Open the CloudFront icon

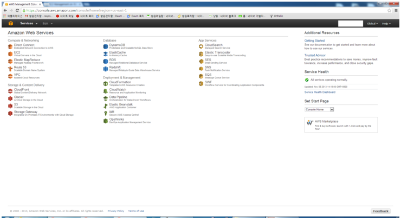10,91
